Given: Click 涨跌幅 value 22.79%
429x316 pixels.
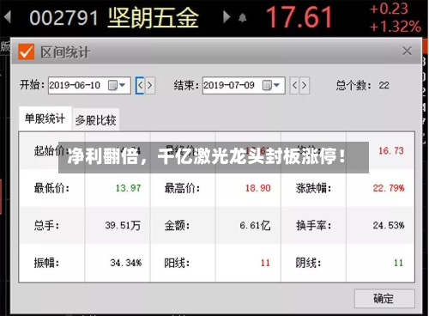Looking at the screenshot, I should pyautogui.click(x=389, y=188).
